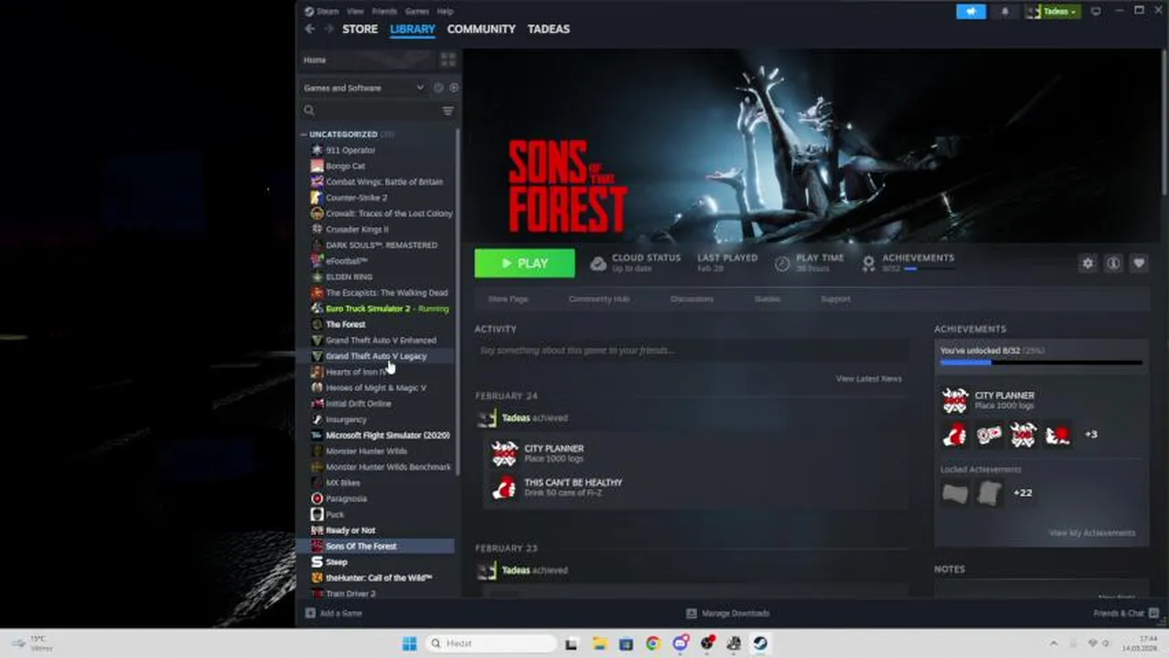This screenshot has width=1169, height=658.
Task: Click the green PLAY button
Action: pos(525,263)
